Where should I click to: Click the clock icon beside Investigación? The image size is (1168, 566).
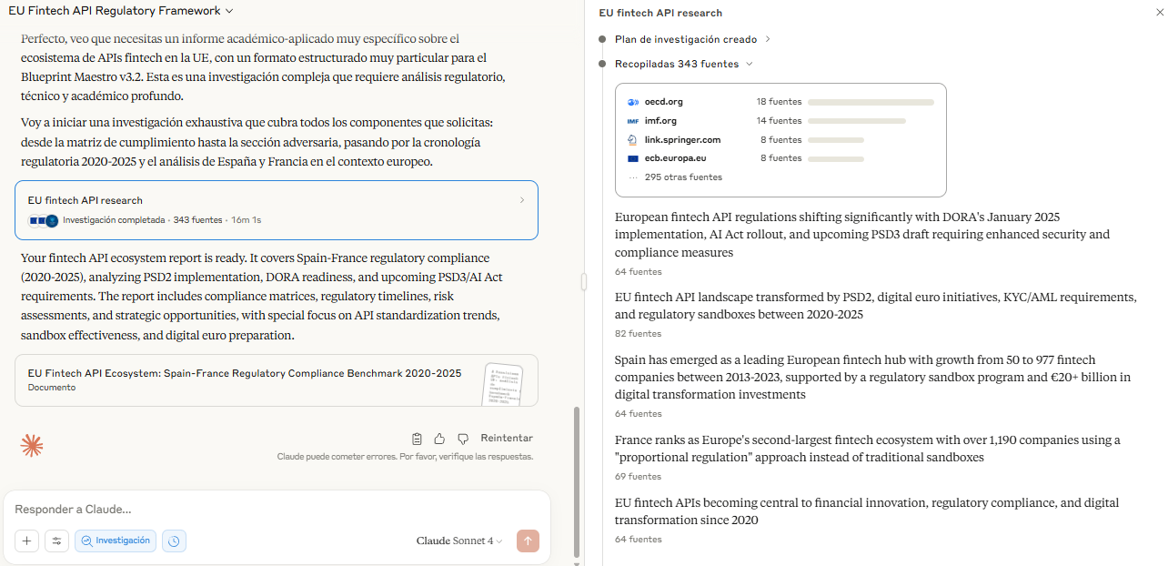(174, 541)
